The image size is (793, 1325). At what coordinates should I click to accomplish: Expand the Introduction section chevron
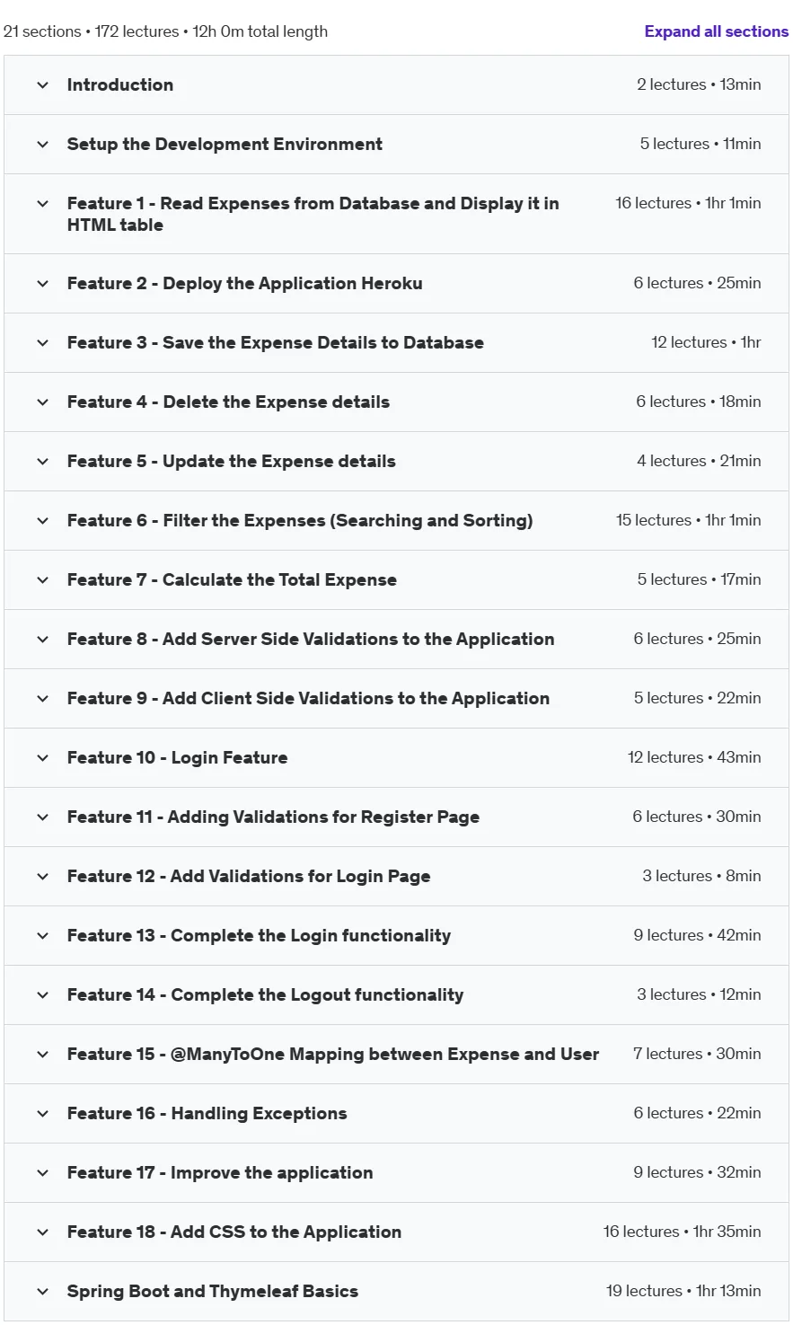(x=42, y=85)
